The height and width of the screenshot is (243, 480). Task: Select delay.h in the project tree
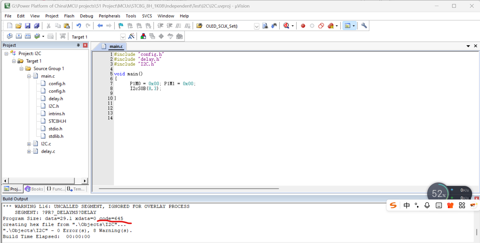[x=56, y=99]
